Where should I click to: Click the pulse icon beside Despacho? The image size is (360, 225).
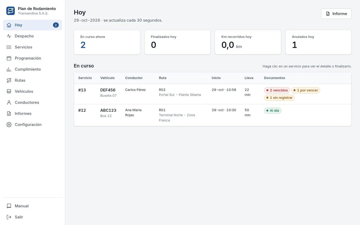9,36
